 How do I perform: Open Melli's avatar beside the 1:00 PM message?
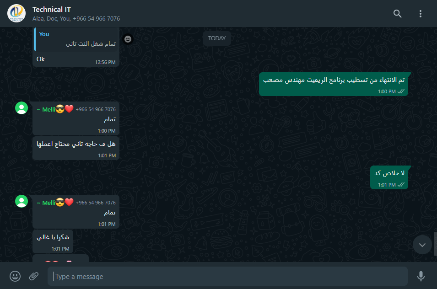[22, 108]
